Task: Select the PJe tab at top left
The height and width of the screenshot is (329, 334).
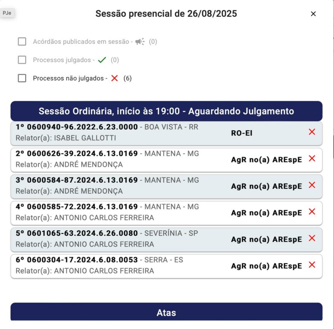Action: coord(7,13)
